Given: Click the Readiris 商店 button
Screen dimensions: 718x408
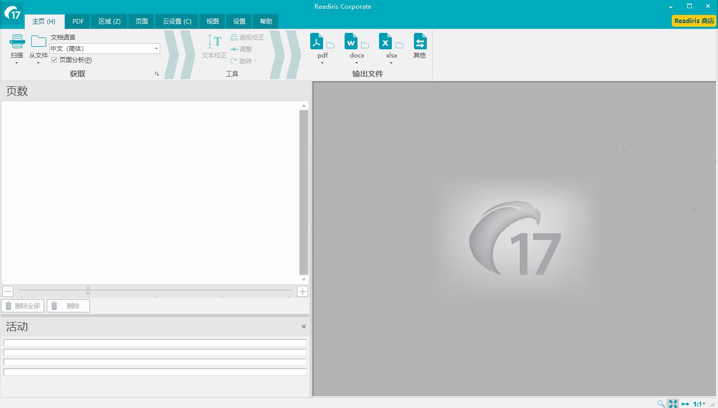Looking at the screenshot, I should 694,21.
